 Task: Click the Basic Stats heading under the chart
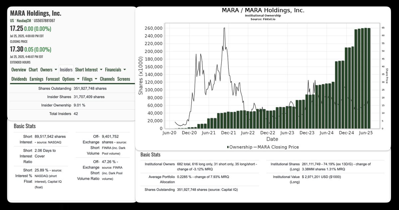coord(150,155)
